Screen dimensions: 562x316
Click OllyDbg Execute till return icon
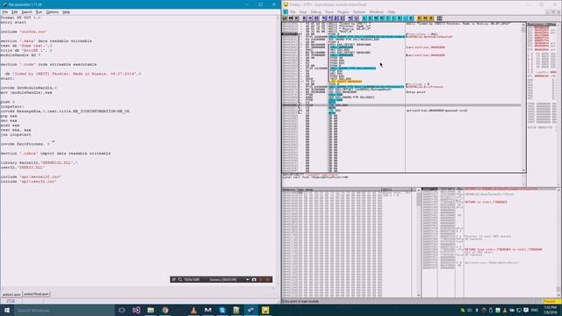coord(349,18)
